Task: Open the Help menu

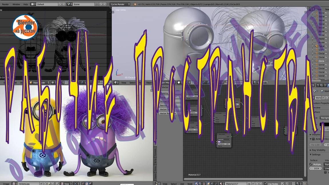Action: click(25, 4)
